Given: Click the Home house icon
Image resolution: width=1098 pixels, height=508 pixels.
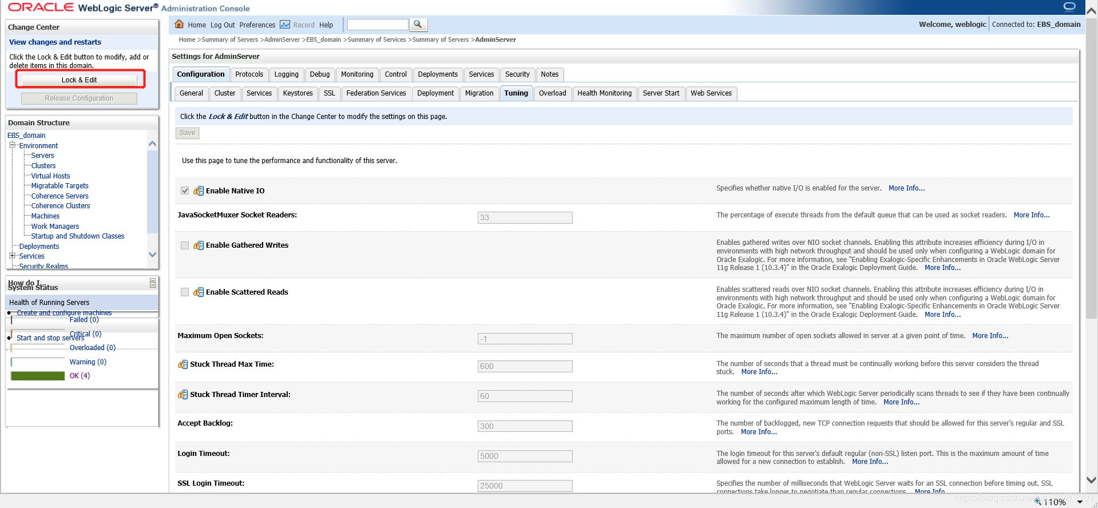Looking at the screenshot, I should (x=179, y=24).
